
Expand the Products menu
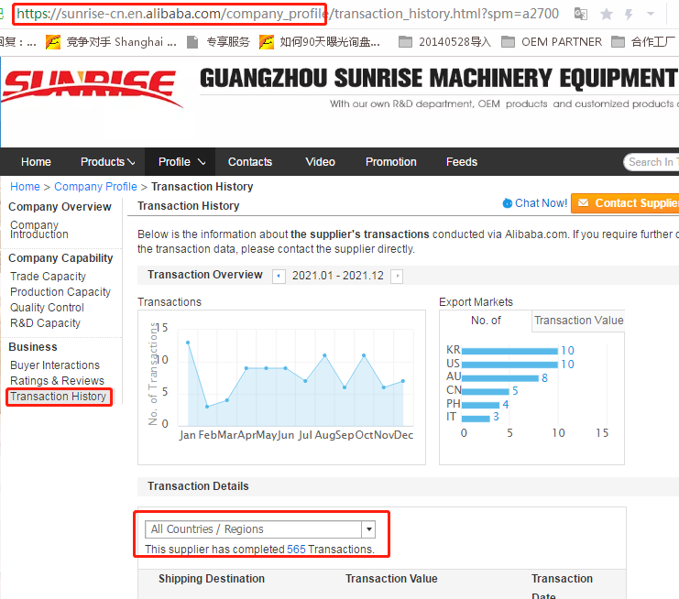pos(108,162)
